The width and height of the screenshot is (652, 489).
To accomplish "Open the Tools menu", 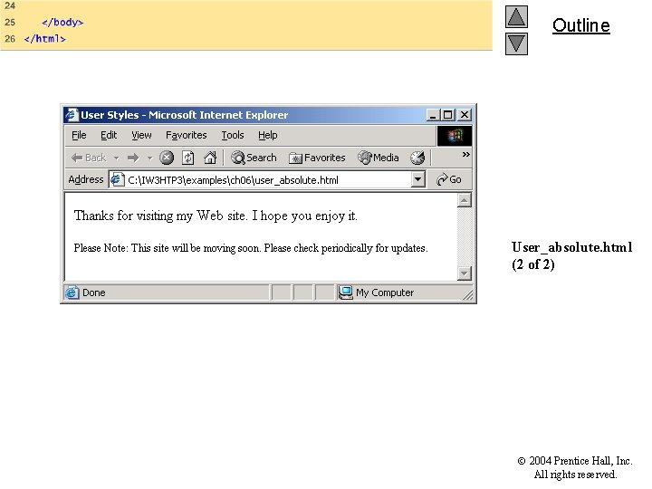I will pyautogui.click(x=233, y=135).
